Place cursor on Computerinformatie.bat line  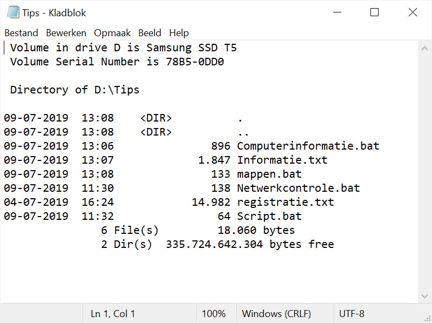coord(308,146)
